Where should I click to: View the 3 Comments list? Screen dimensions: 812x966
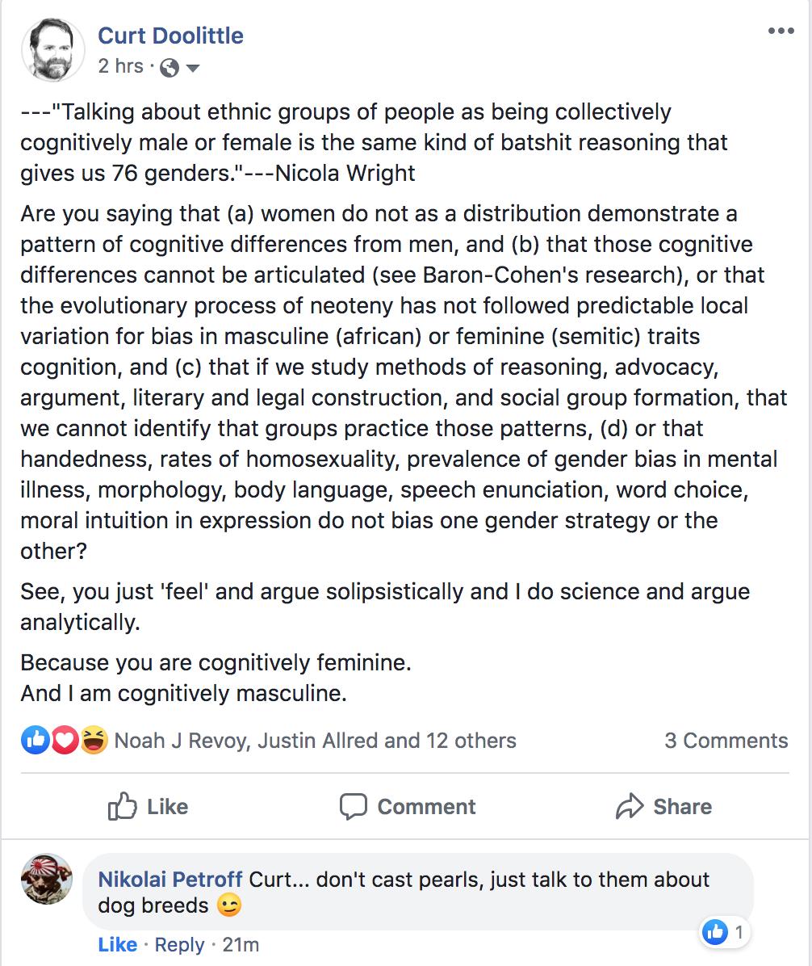pos(726,741)
